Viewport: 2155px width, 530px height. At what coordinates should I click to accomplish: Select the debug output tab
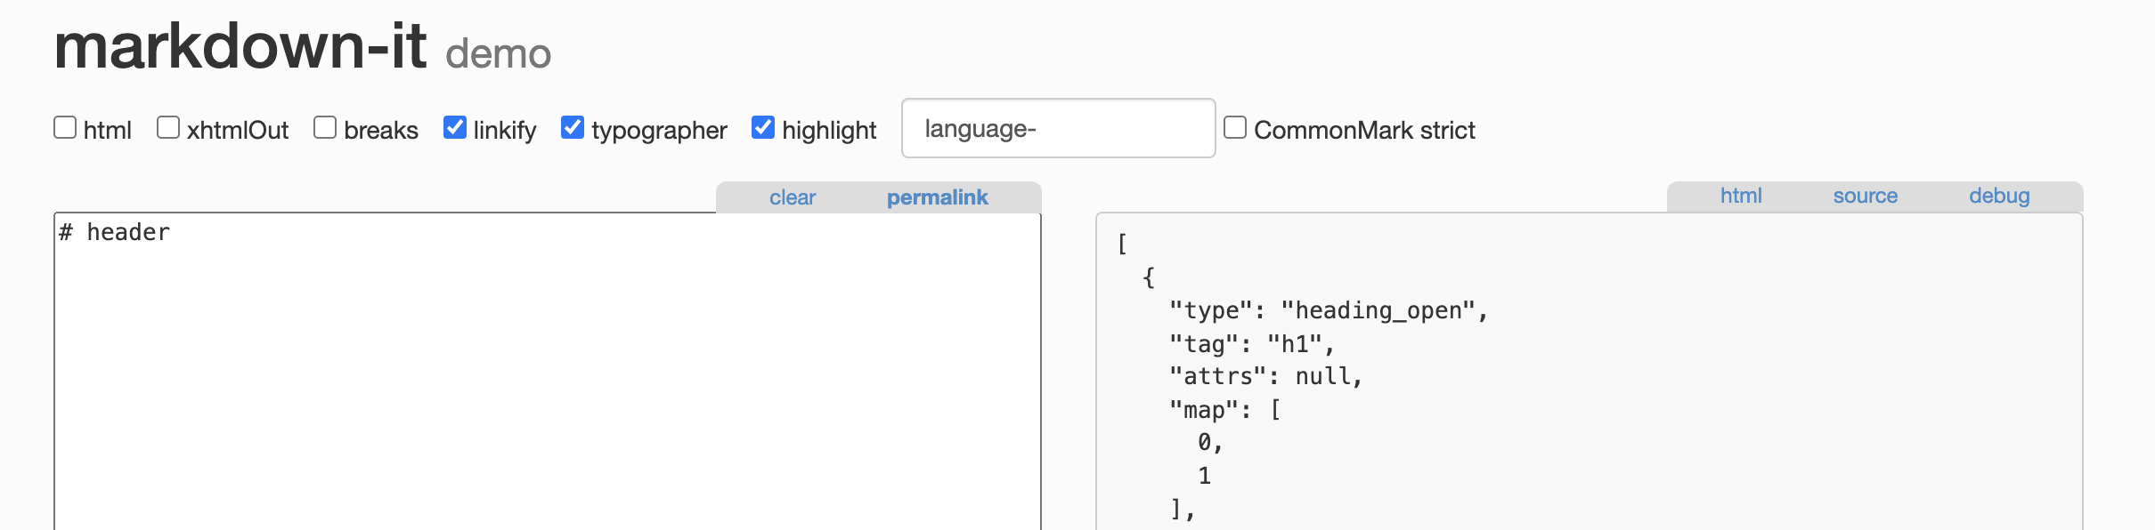(1999, 196)
